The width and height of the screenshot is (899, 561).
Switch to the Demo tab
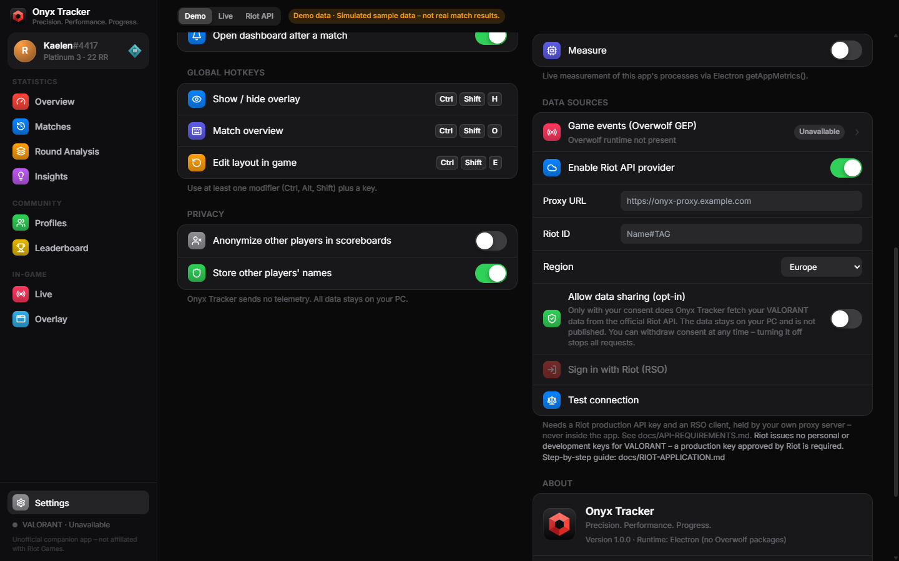(195, 16)
